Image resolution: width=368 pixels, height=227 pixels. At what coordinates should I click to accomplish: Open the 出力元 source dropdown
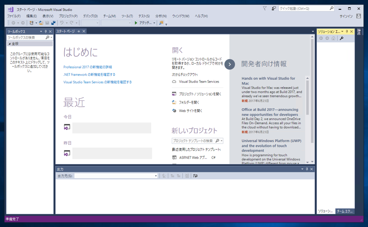pos(156,176)
